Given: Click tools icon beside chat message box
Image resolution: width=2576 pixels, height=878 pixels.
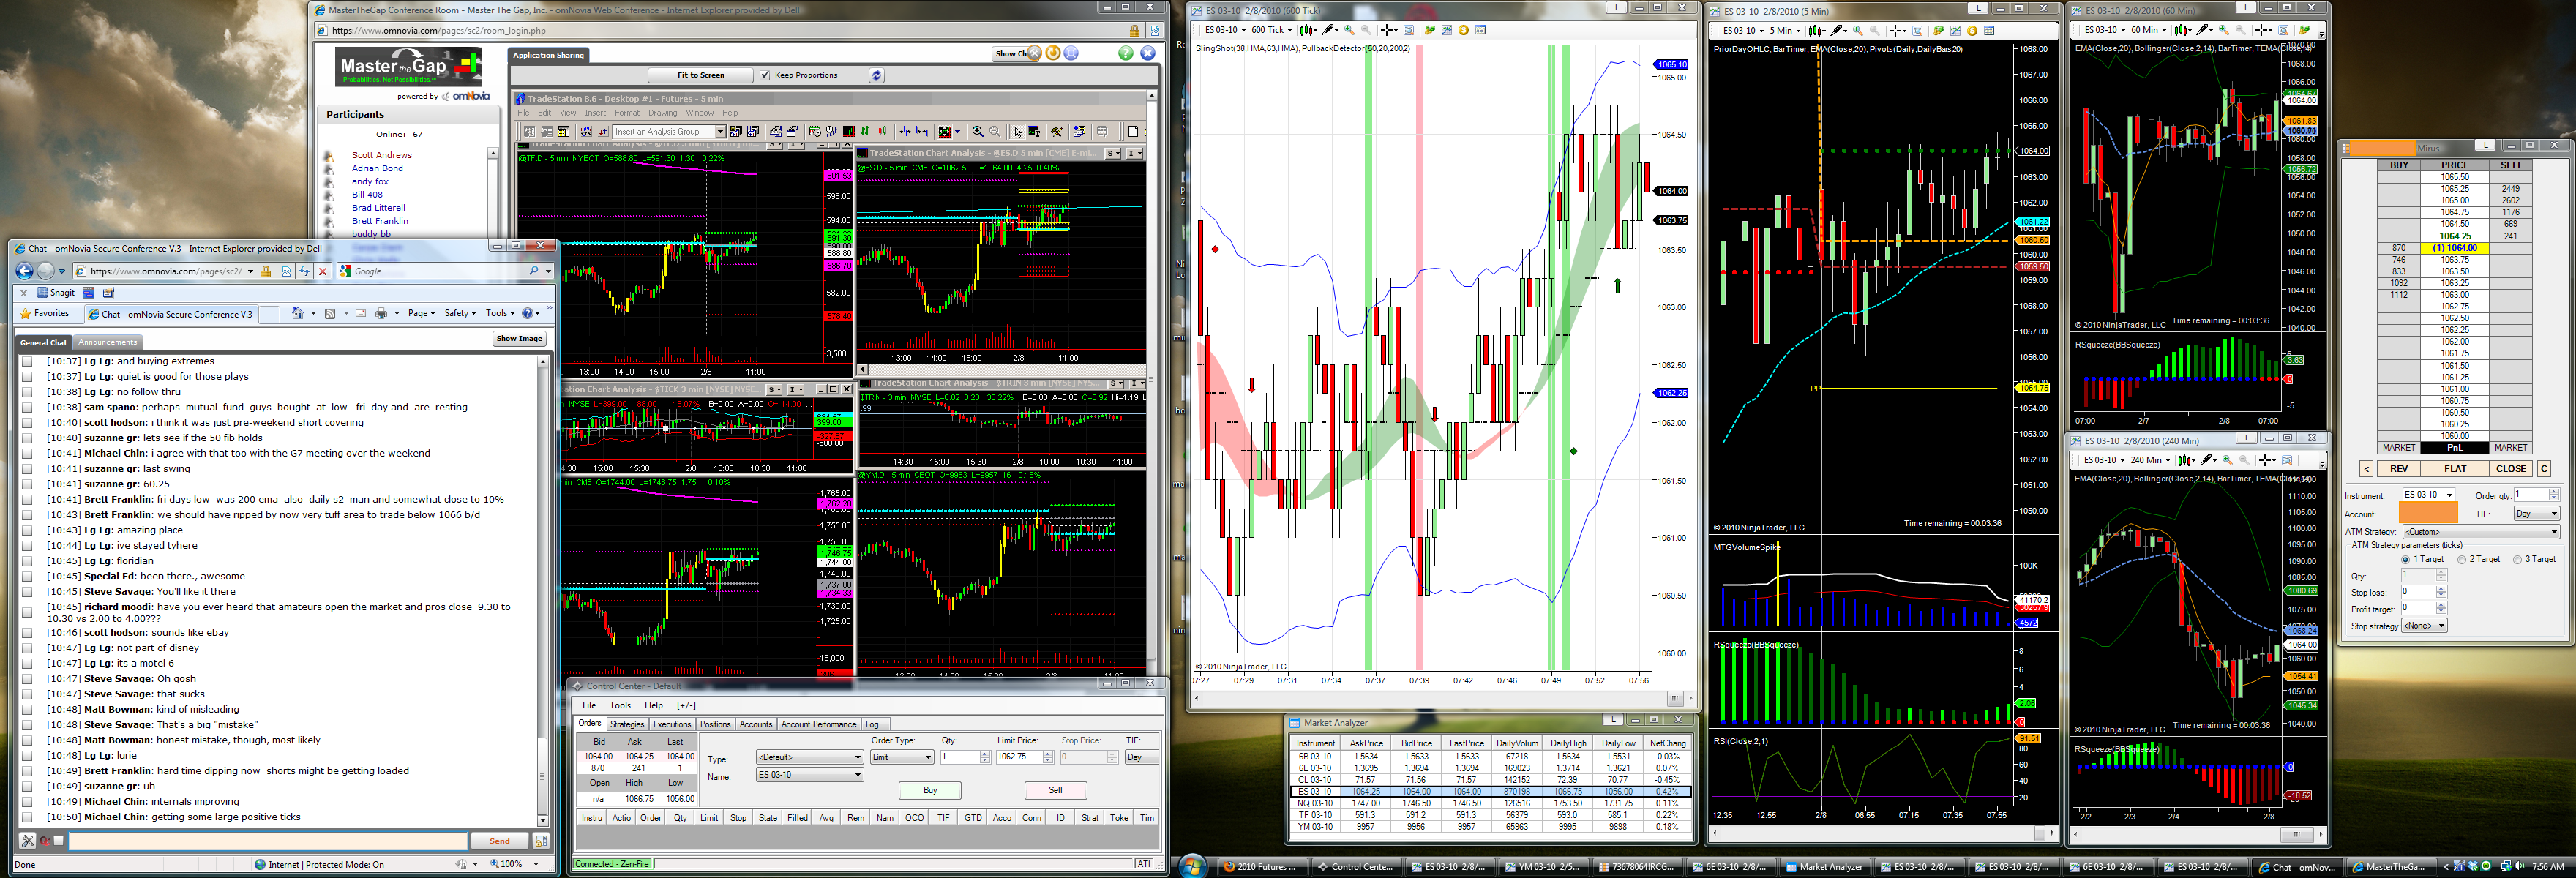Looking at the screenshot, I should (x=28, y=841).
